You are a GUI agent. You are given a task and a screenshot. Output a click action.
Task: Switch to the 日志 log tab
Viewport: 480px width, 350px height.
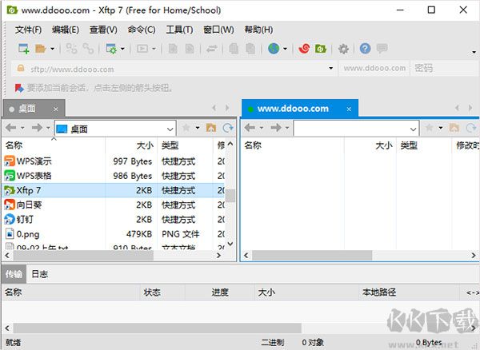pos(40,274)
